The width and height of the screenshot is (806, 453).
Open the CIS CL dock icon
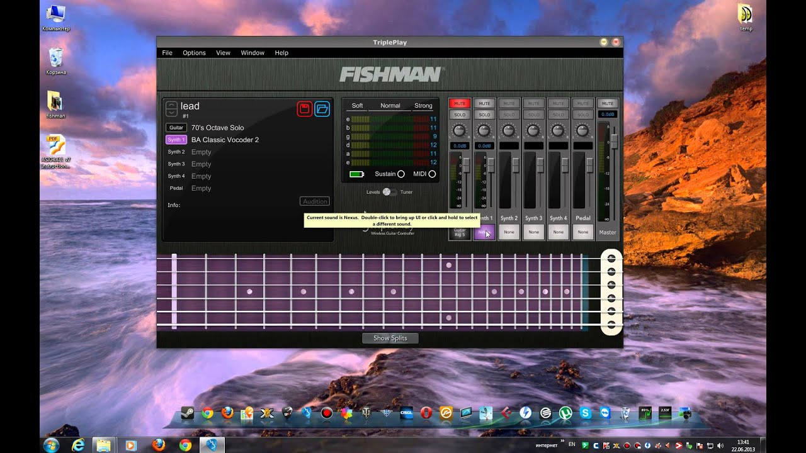(x=406, y=413)
